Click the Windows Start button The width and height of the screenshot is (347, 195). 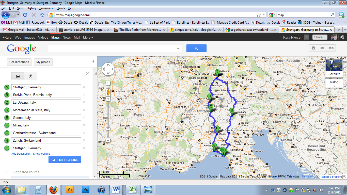coord(7,190)
